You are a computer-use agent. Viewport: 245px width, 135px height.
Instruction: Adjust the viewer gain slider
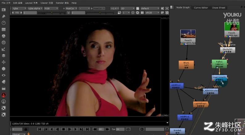click(52, 13)
